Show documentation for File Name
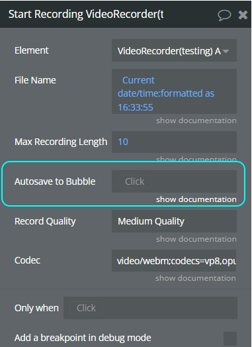Image resolution: width=252 pixels, height=347 pixels. point(196,121)
